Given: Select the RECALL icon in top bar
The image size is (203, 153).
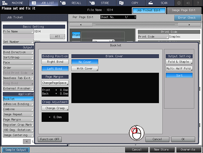Looking at the screenshot, I should coord(63,3).
